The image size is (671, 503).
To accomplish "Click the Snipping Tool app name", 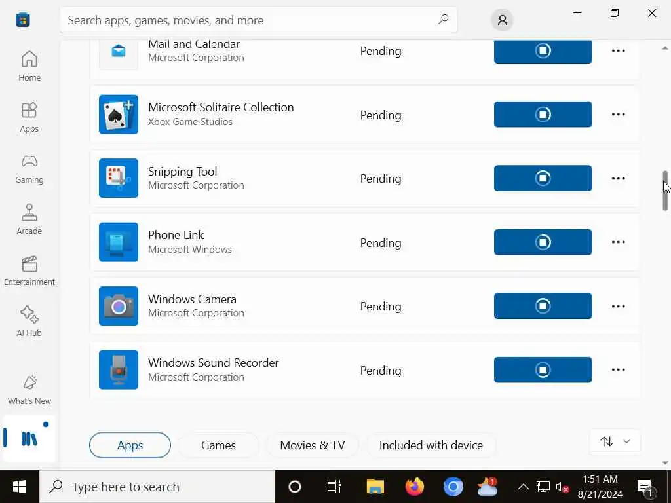I will pyautogui.click(x=182, y=171).
